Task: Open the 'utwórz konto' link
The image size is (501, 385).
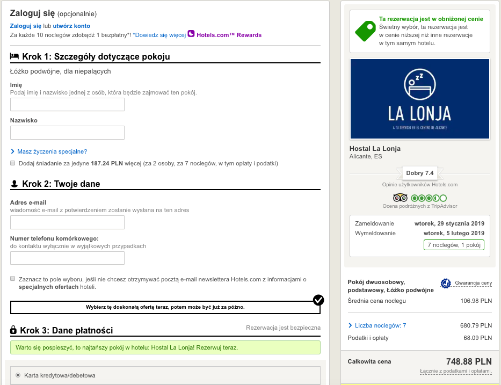Action: (x=71, y=26)
